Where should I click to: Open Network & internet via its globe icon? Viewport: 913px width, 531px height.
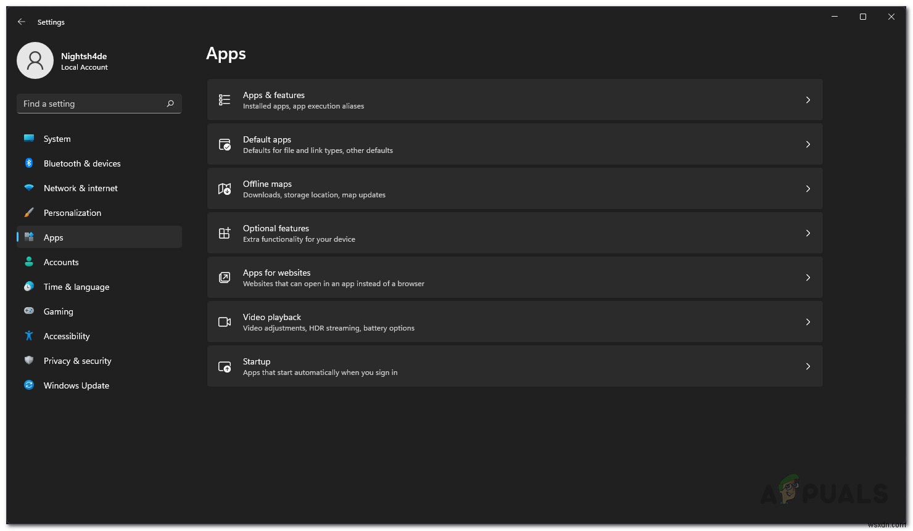[x=29, y=188]
